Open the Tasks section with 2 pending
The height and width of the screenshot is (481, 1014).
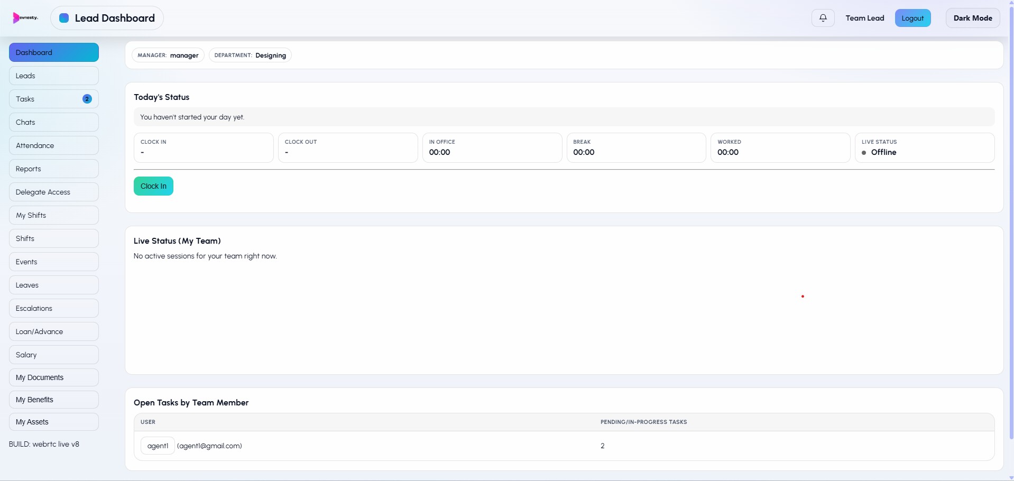pyautogui.click(x=53, y=99)
